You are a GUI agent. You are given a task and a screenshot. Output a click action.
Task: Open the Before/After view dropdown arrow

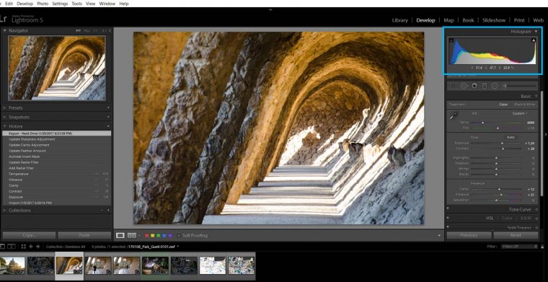tap(139, 236)
